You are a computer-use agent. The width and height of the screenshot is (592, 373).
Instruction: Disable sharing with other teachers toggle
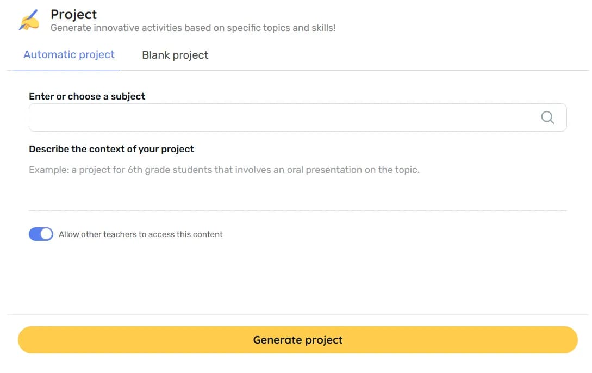(x=41, y=234)
